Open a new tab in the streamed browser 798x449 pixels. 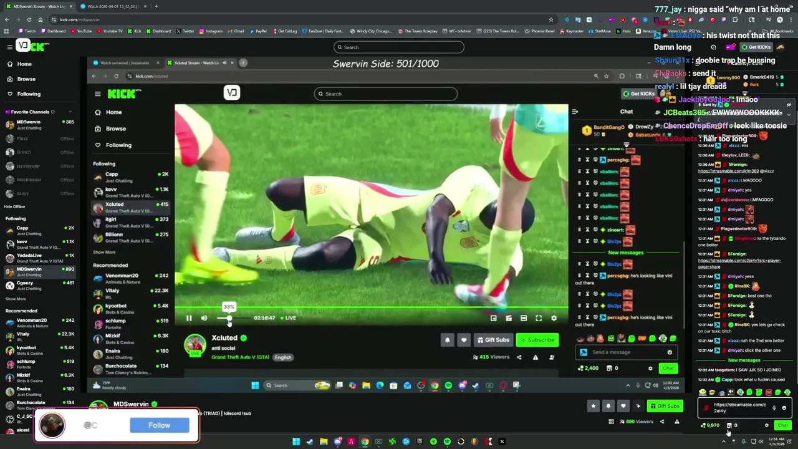[x=243, y=62]
